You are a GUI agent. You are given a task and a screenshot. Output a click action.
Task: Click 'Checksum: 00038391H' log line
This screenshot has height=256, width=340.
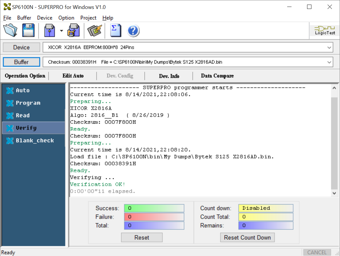coord(103,164)
